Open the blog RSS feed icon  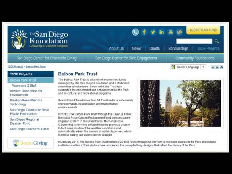pos(179,32)
